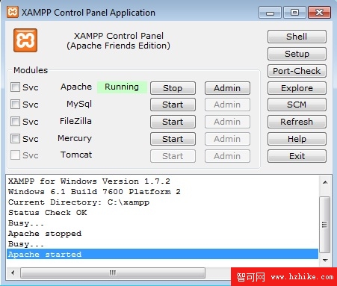
Task: Tick the MySql Svc checkbox
Action: [x=15, y=104]
